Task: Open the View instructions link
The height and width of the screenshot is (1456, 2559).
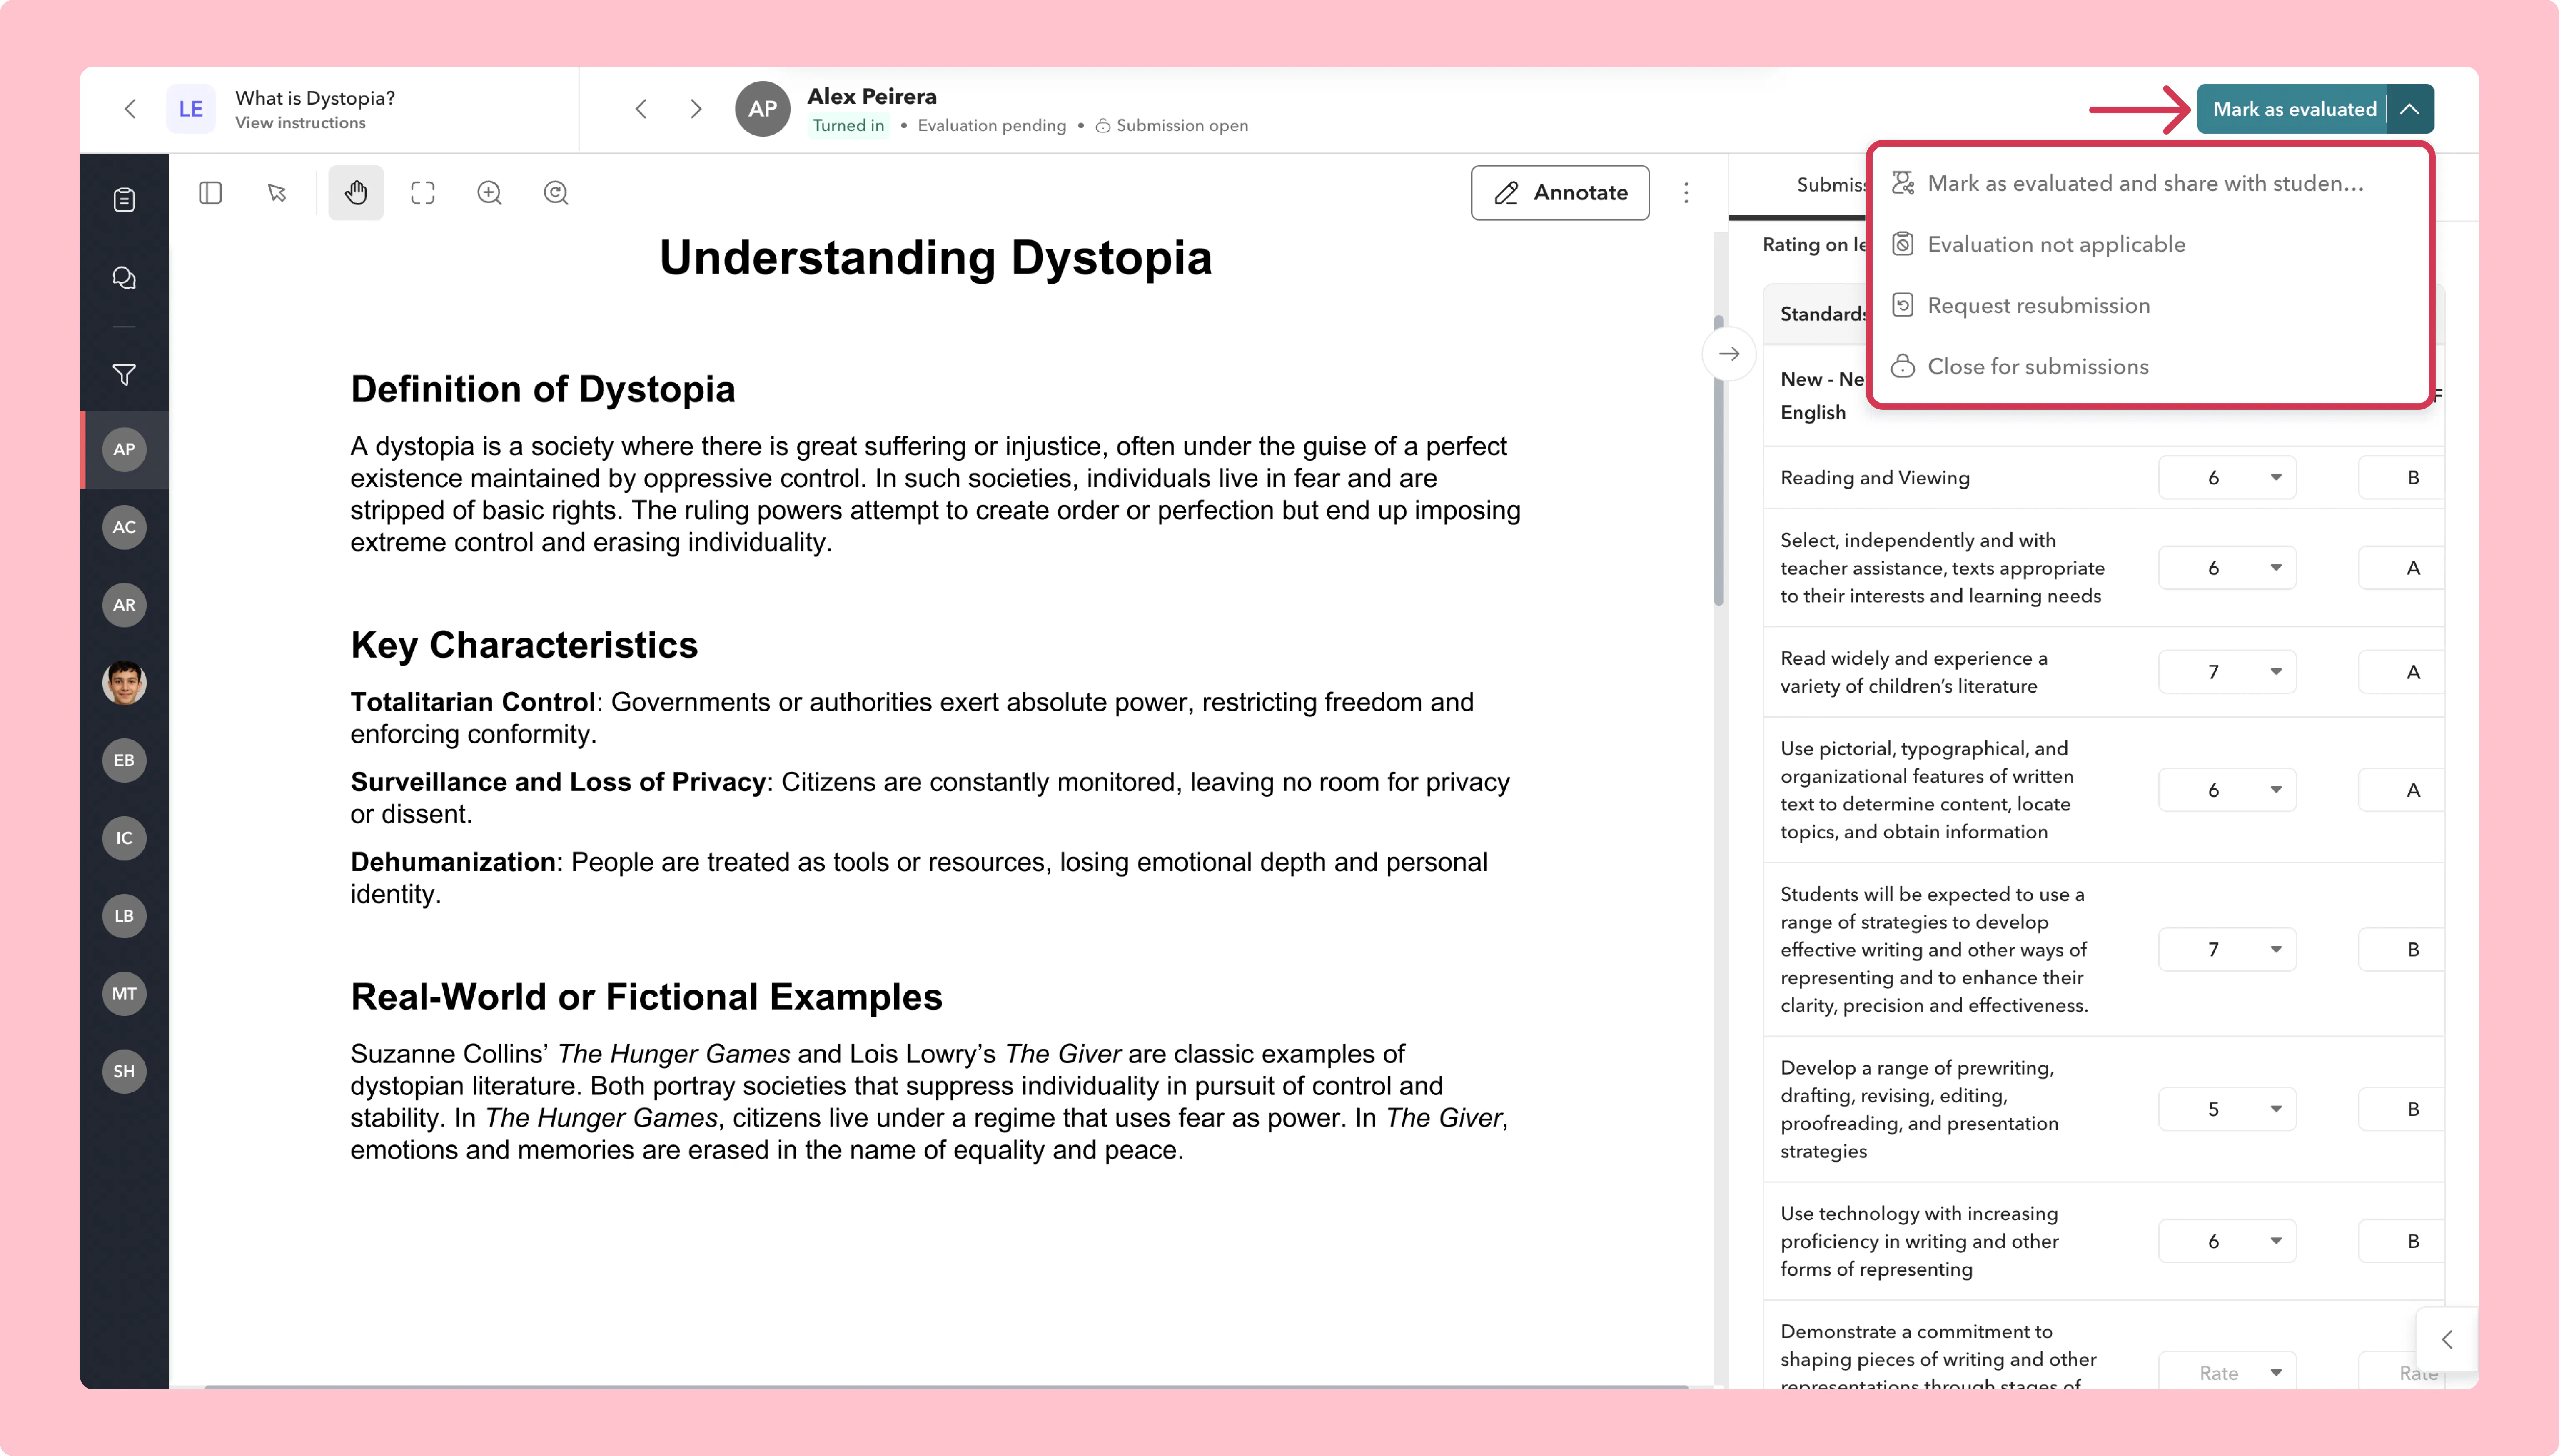Action: pyautogui.click(x=300, y=123)
